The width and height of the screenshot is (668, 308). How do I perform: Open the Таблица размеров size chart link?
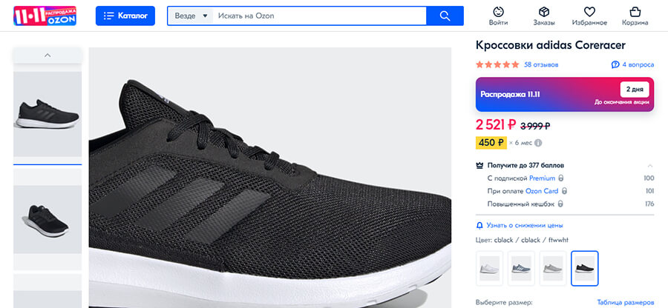[626, 302]
